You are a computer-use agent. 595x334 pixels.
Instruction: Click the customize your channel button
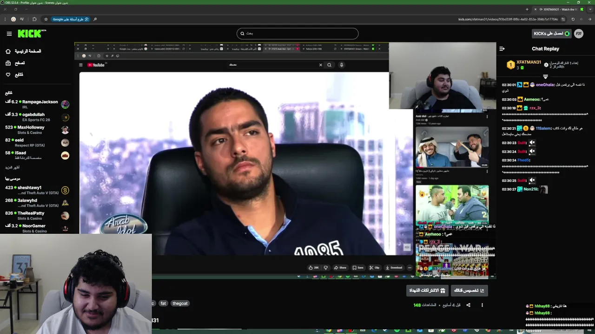click(469, 290)
